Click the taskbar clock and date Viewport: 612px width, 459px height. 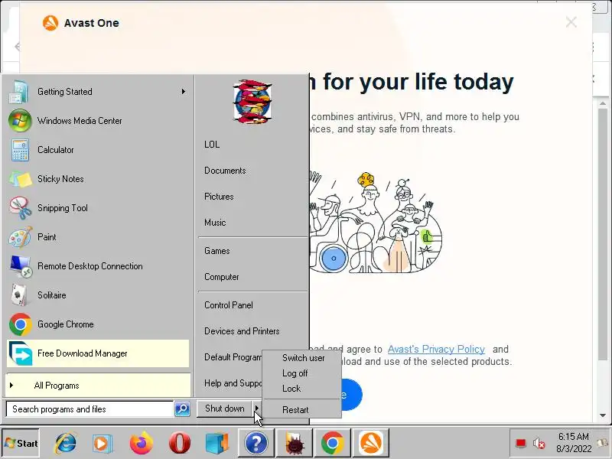pos(574,443)
